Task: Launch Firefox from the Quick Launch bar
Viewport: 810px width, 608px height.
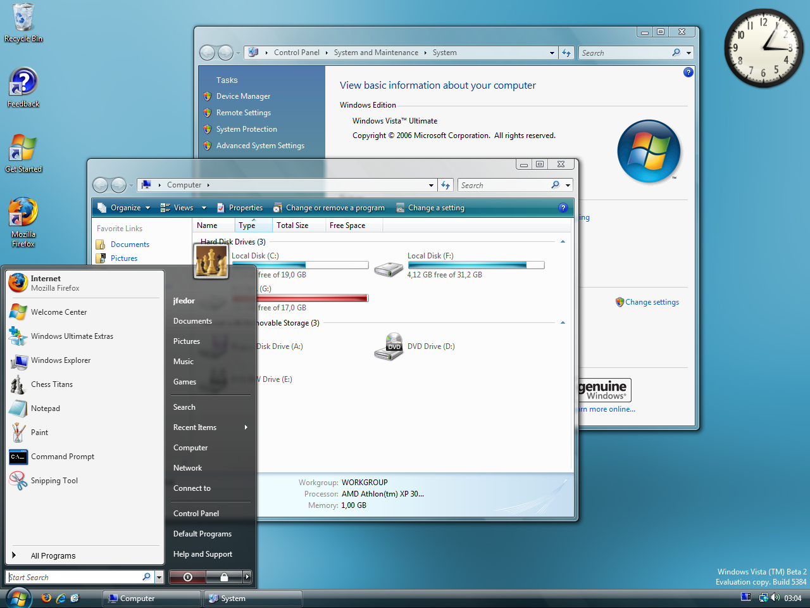Action: (x=46, y=598)
